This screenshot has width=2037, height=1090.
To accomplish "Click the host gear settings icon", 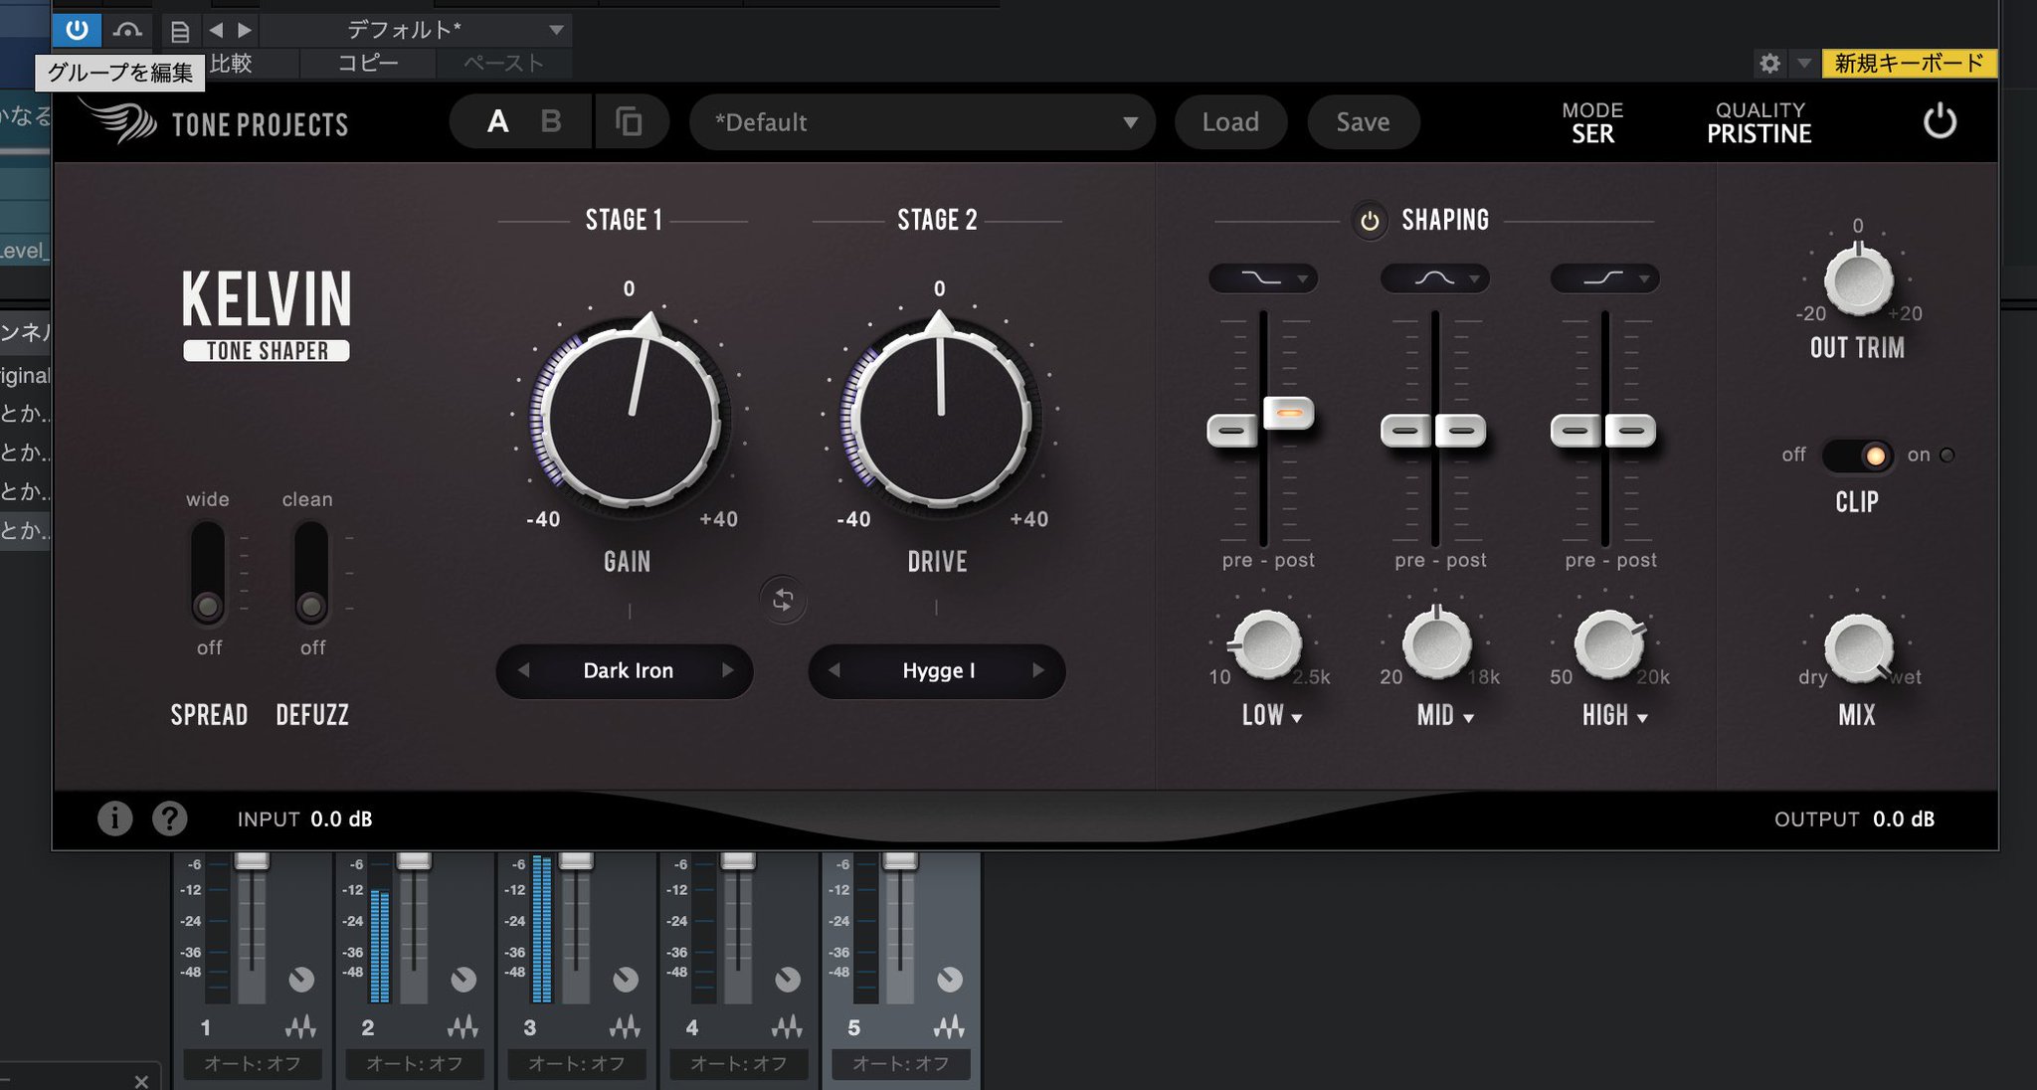I will click(x=1769, y=64).
